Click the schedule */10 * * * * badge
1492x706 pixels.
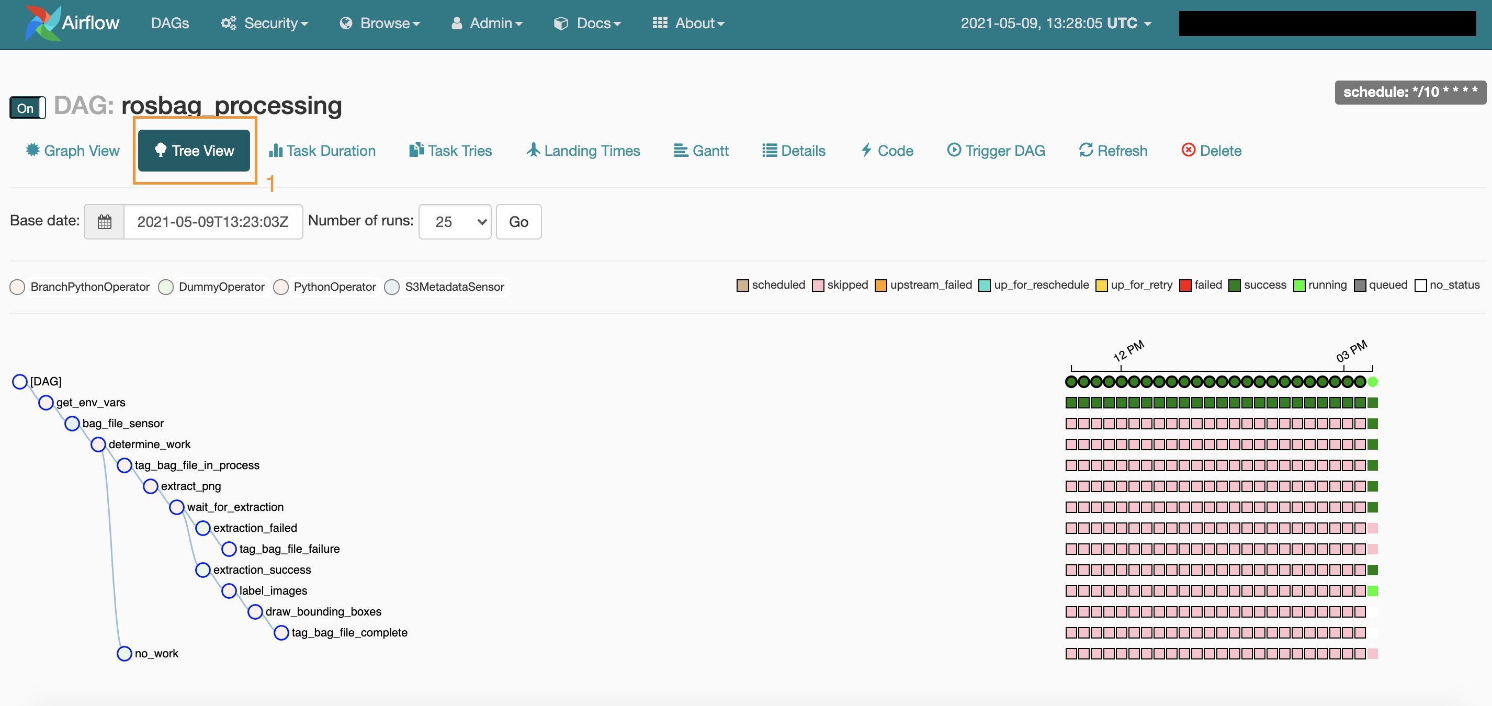pyautogui.click(x=1410, y=93)
